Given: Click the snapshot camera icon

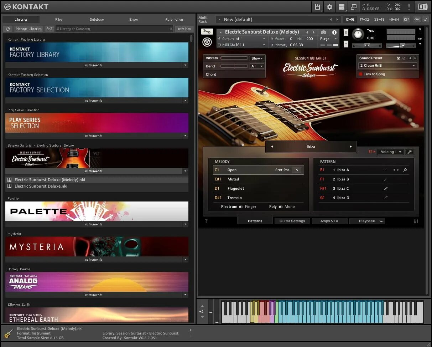Looking at the screenshot, I should (x=323, y=32).
